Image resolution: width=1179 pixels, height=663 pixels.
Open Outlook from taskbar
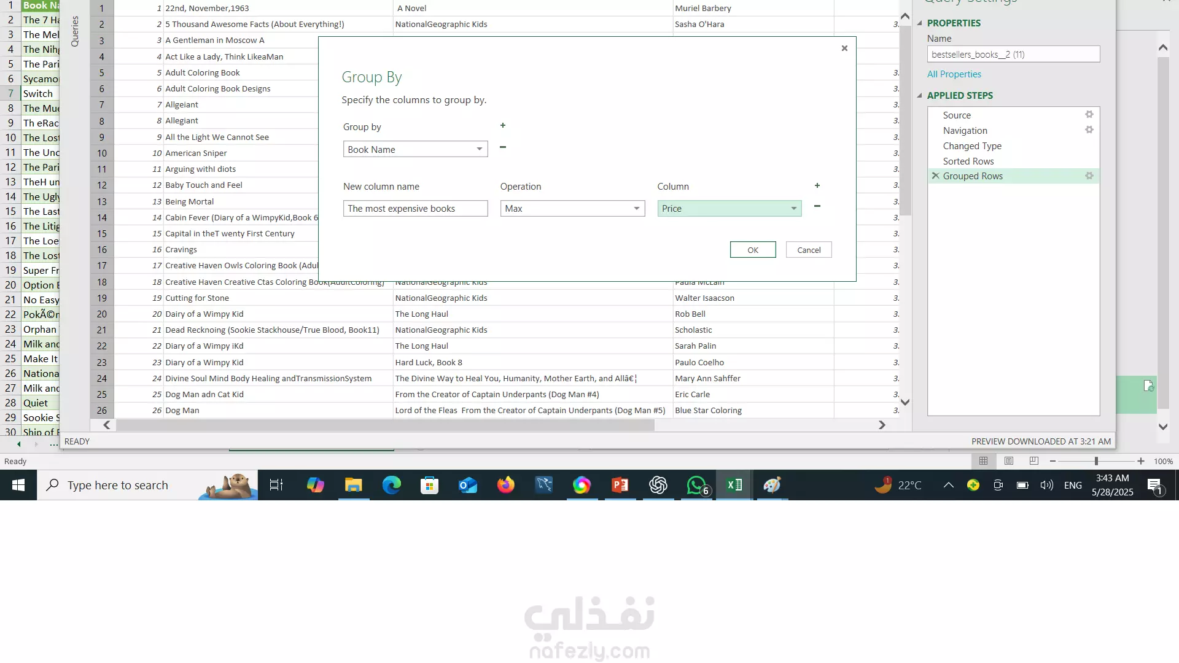point(467,485)
